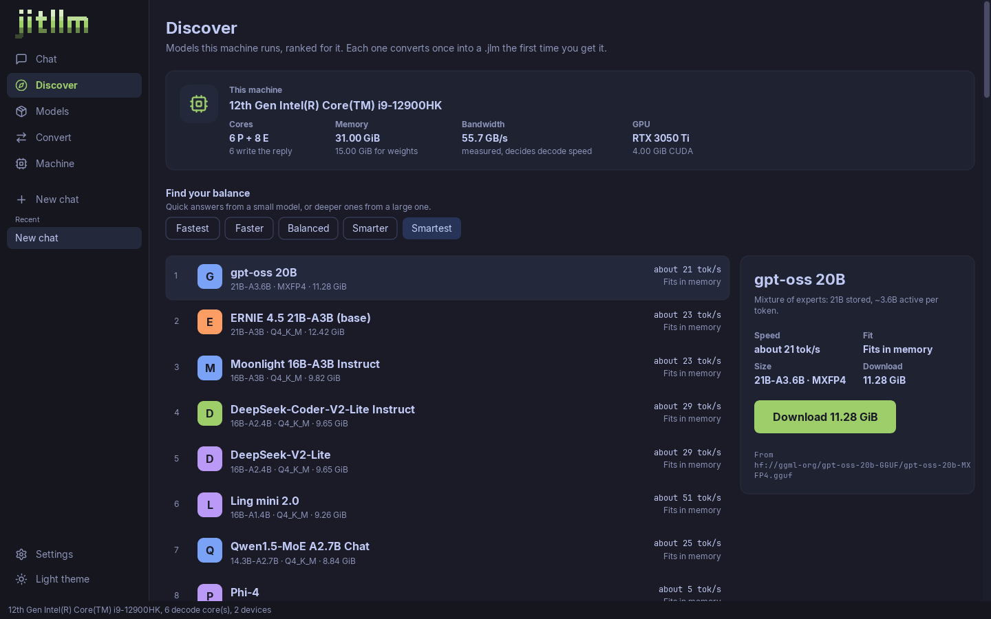Select the Moonlight 16B-A3B Instruct row
This screenshot has width=991, height=619.
pos(447,368)
